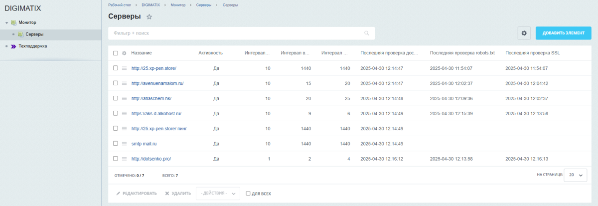Open the gear settings button near Добавить элемент
The image size is (598, 206).
point(524,33)
